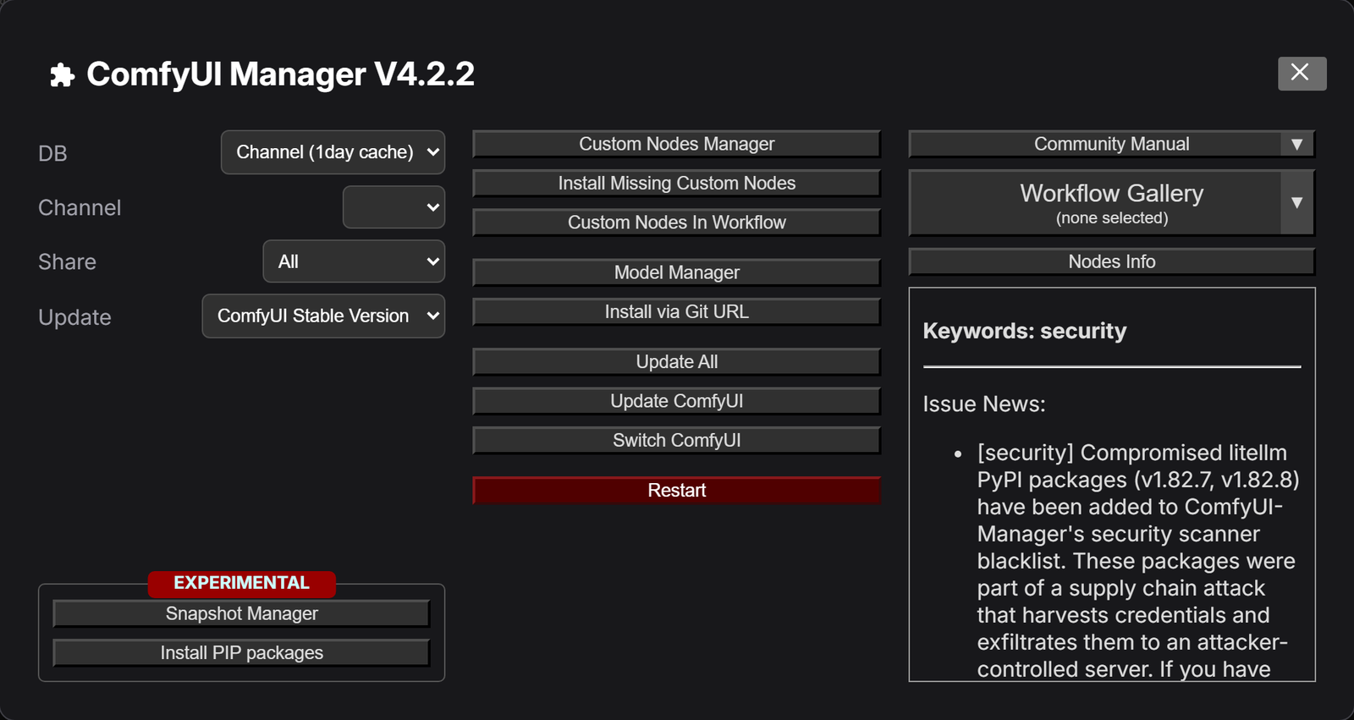The height and width of the screenshot is (720, 1354).
Task: Expand the Workflow Gallery dropdown arrow
Action: point(1296,203)
